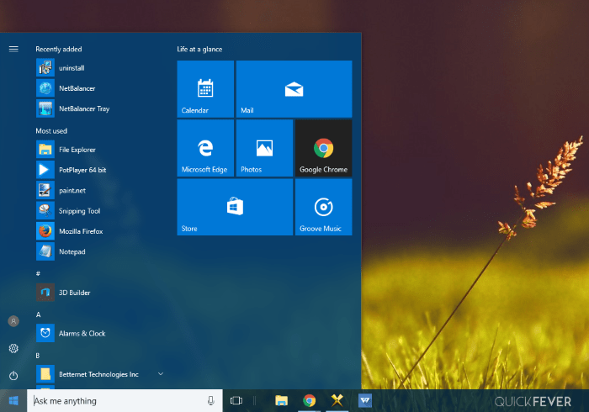
Task: Switch to Chrome on the taskbar
Action: (x=309, y=401)
